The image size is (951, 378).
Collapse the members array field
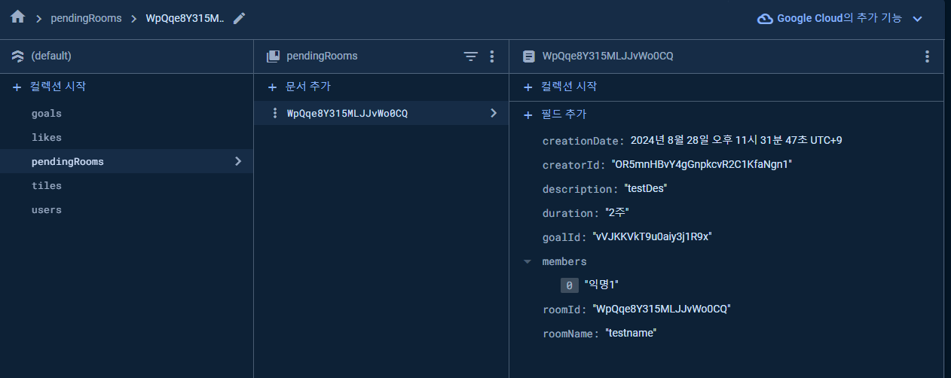pyautogui.click(x=528, y=261)
